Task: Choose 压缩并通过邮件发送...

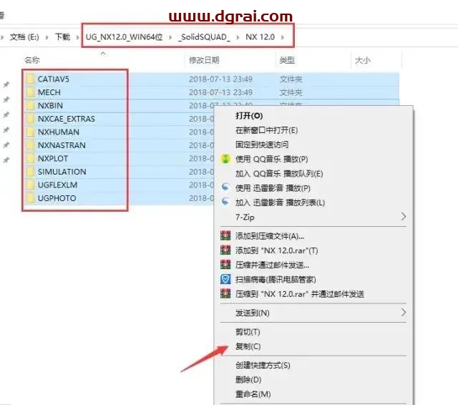Action: click(x=272, y=265)
